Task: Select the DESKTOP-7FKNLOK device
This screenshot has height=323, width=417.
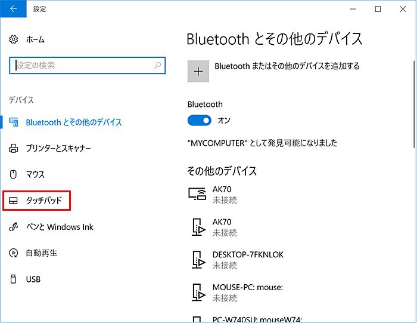Action: pos(247,259)
